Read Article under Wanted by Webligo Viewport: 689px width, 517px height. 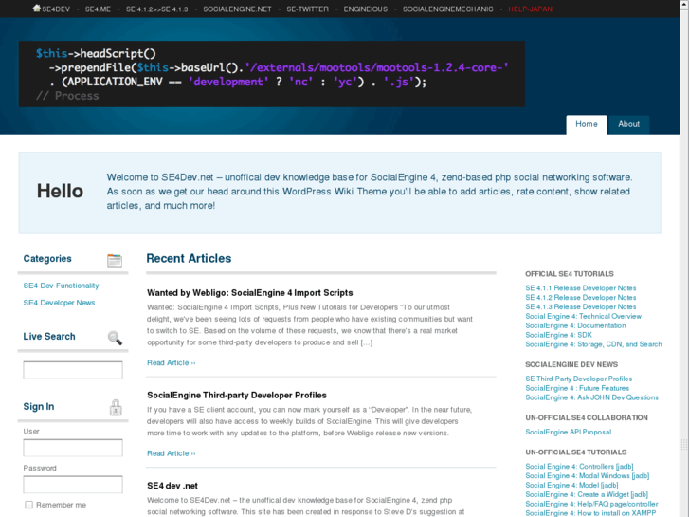[172, 362]
